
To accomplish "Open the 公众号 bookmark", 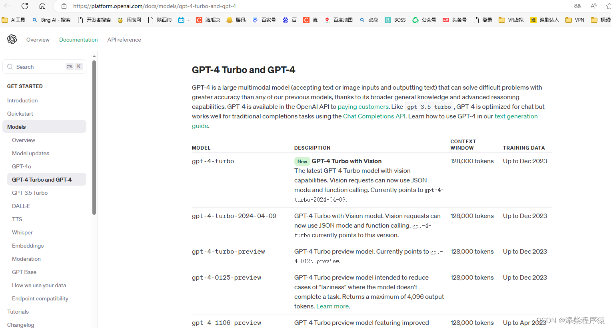I will [x=424, y=20].
